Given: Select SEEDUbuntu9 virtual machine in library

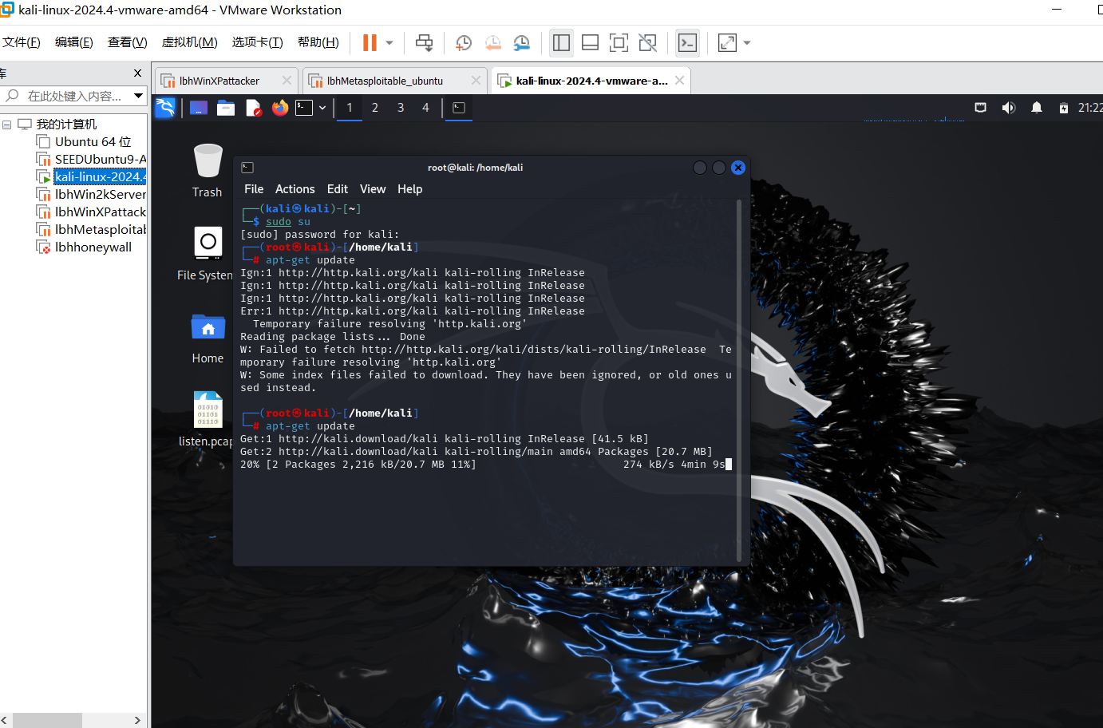Looking at the screenshot, I should (93, 160).
